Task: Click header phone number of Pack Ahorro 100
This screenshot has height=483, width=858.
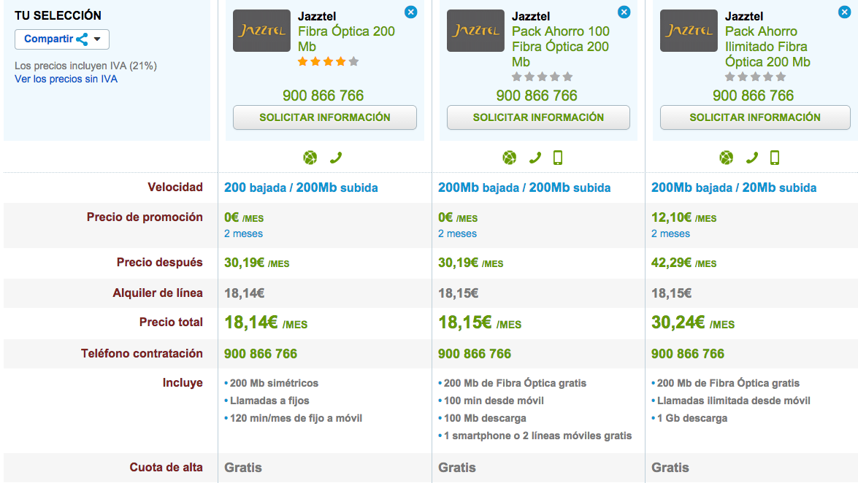Action: 537,96
